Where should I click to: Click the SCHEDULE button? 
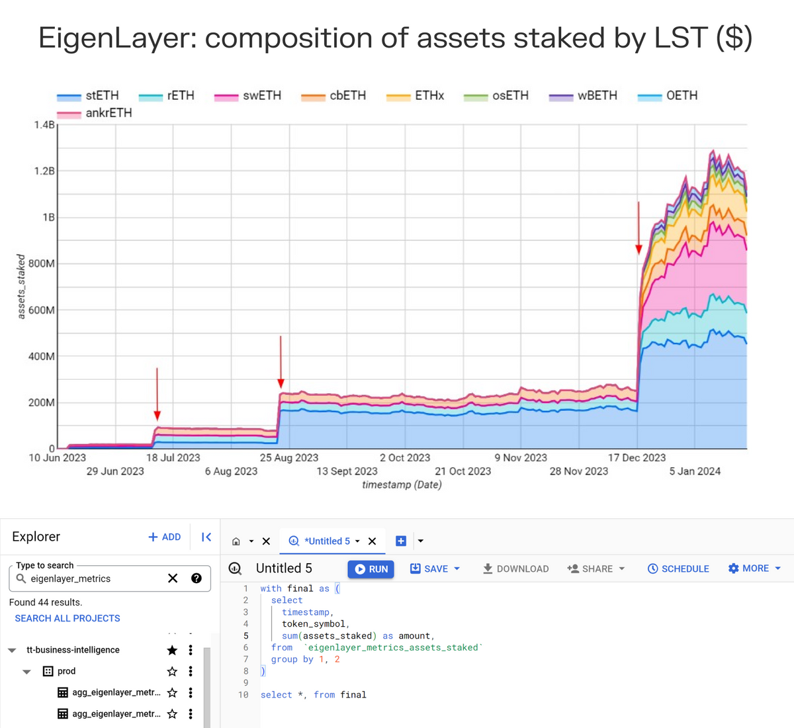[x=678, y=569]
